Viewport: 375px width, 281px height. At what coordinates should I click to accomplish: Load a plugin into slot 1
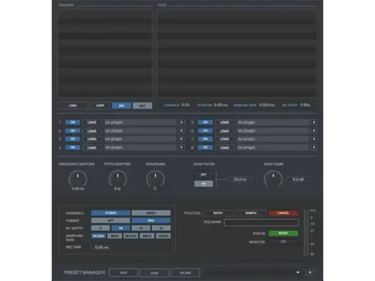92,122
